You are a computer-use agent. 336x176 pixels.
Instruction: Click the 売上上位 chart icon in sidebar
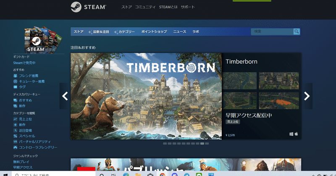(15, 119)
